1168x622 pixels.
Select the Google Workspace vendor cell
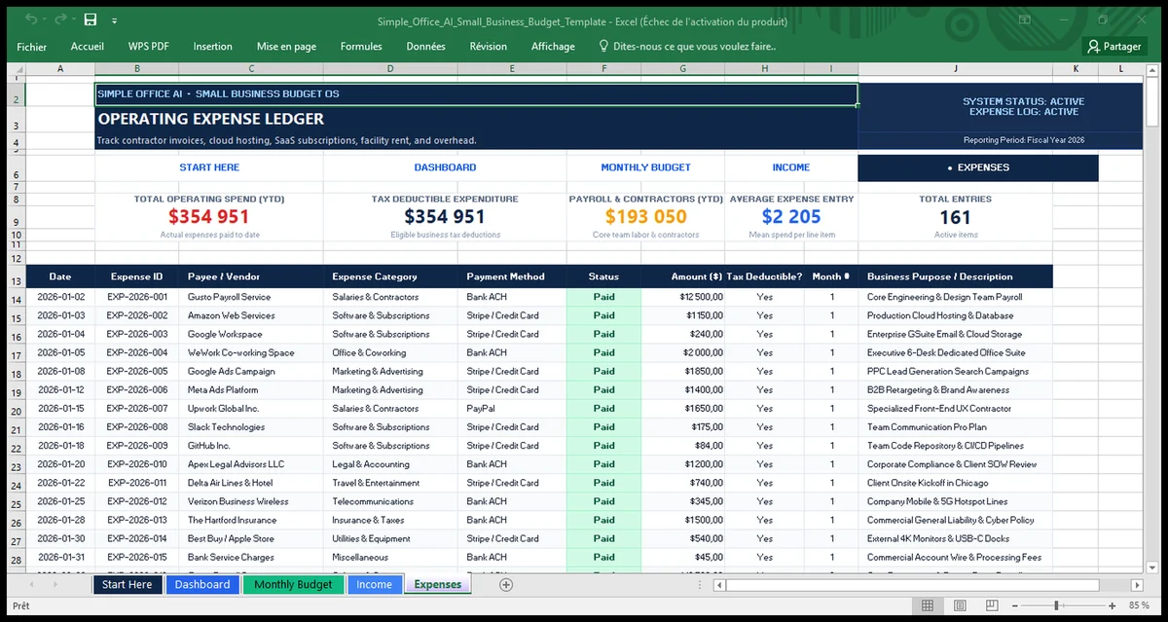251,334
